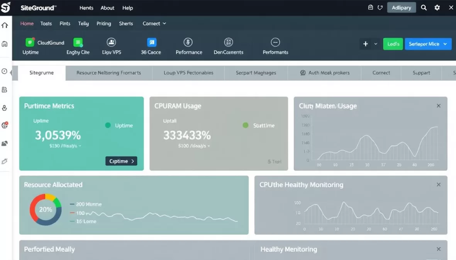Open the Engby Cite green icon
Screen dimensions: 456x260
77,42
